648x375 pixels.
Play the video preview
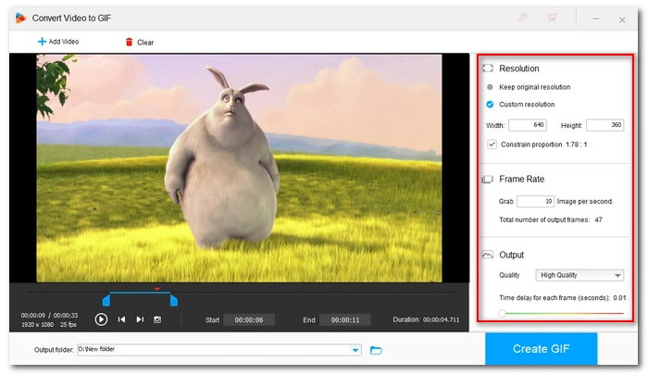101,319
